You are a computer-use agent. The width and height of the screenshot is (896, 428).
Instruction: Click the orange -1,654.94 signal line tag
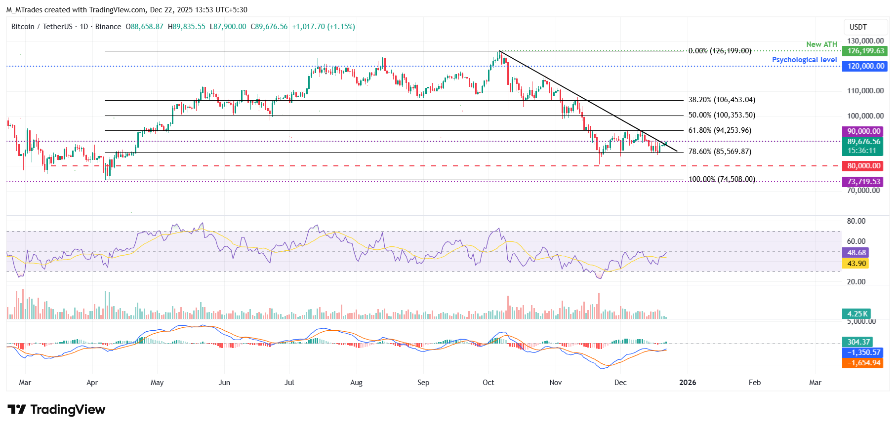click(x=863, y=363)
